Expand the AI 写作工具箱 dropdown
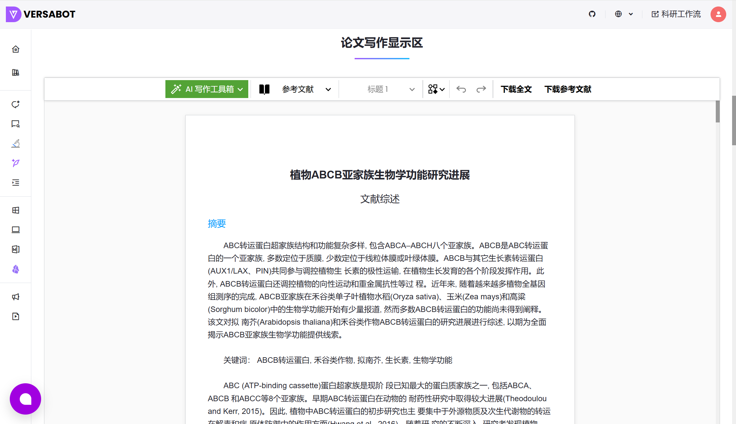This screenshot has width=736, height=424. (207, 89)
